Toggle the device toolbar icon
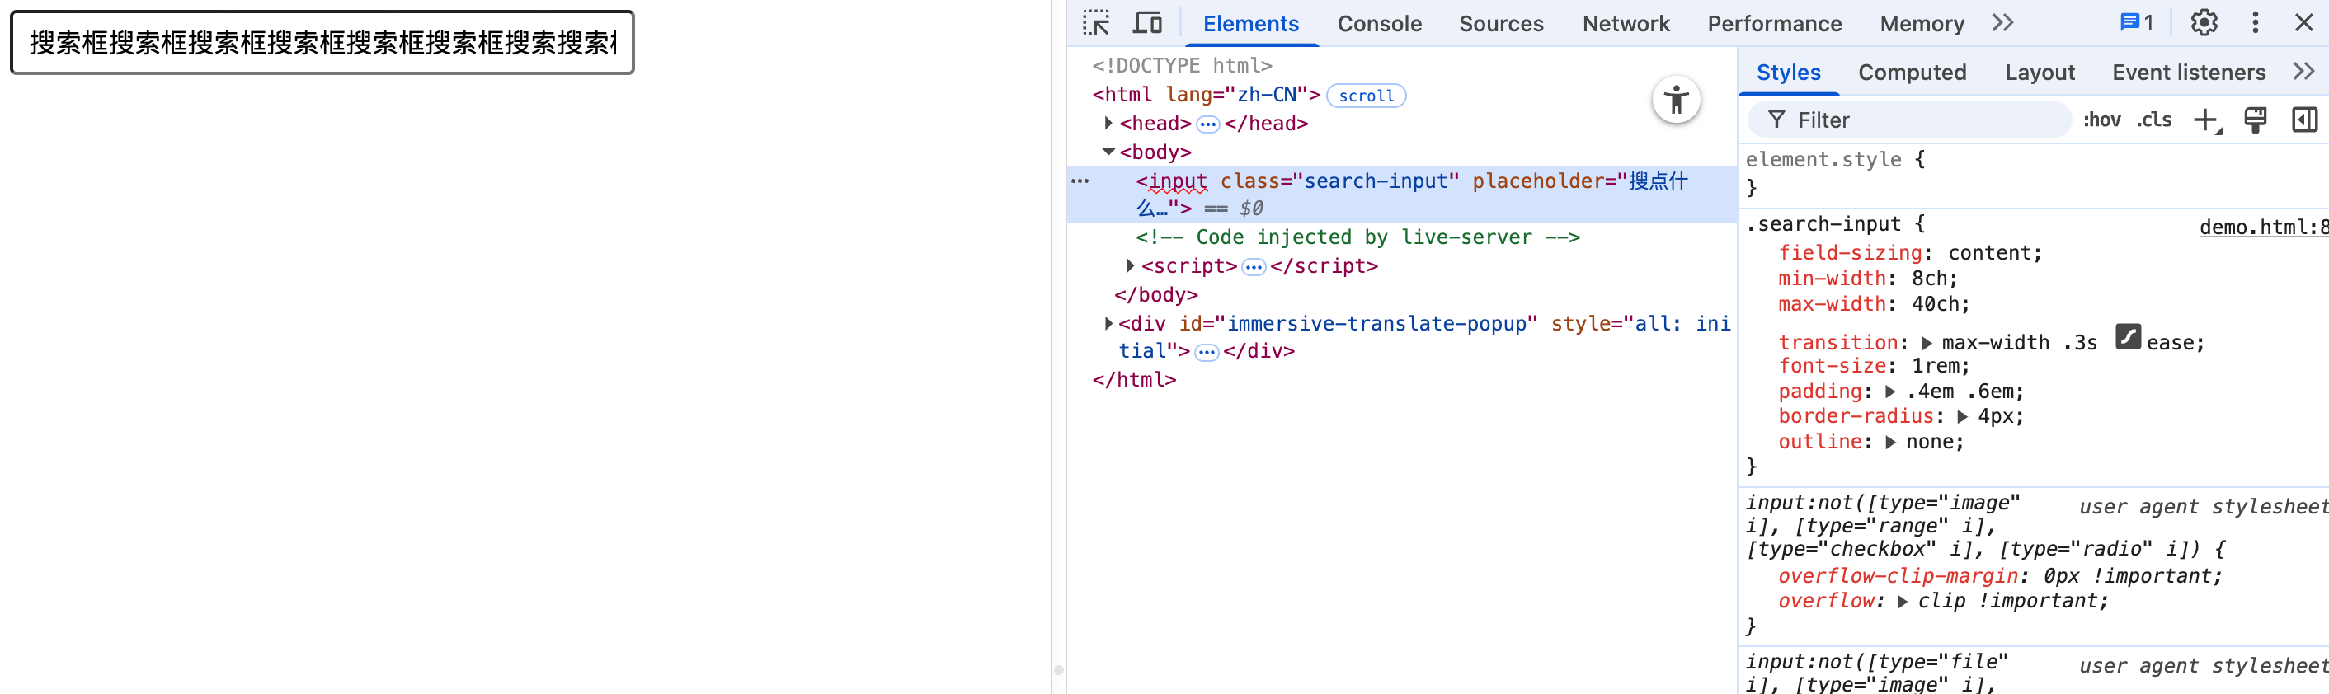This screenshot has height=694, width=2329. tap(1147, 22)
